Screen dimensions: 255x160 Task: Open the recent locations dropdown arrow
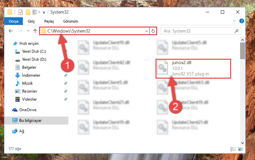point(28,31)
